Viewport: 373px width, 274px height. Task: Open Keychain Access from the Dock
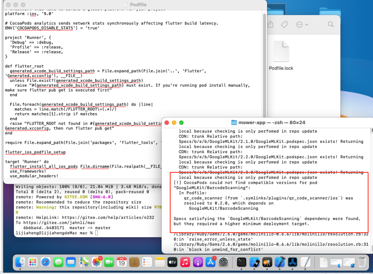267,263
